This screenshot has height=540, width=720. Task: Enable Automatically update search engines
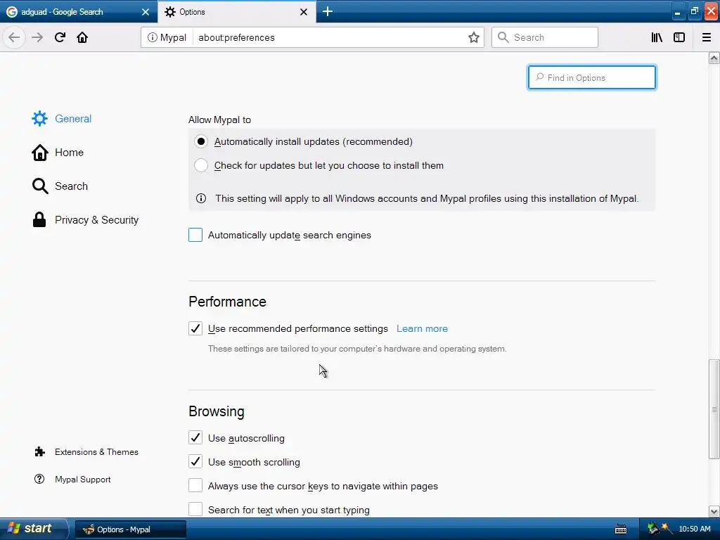click(x=195, y=235)
